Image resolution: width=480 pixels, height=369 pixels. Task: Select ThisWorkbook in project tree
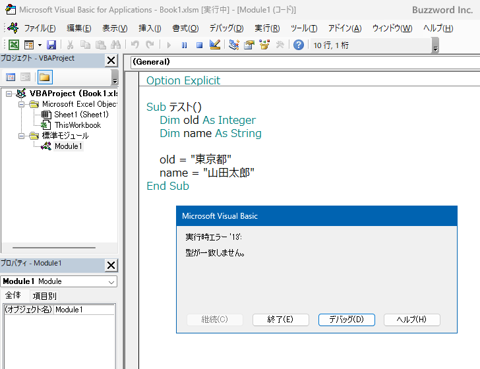78,125
